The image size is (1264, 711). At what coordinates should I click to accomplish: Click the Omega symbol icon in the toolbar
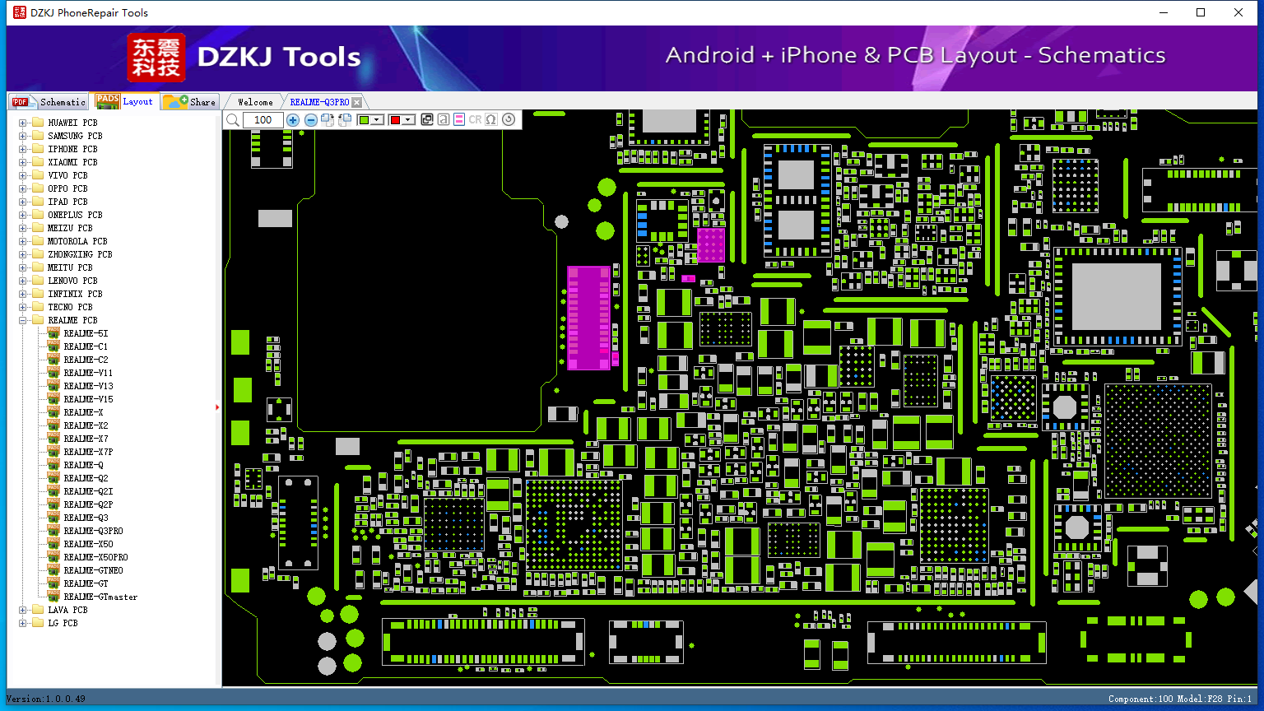pyautogui.click(x=491, y=120)
